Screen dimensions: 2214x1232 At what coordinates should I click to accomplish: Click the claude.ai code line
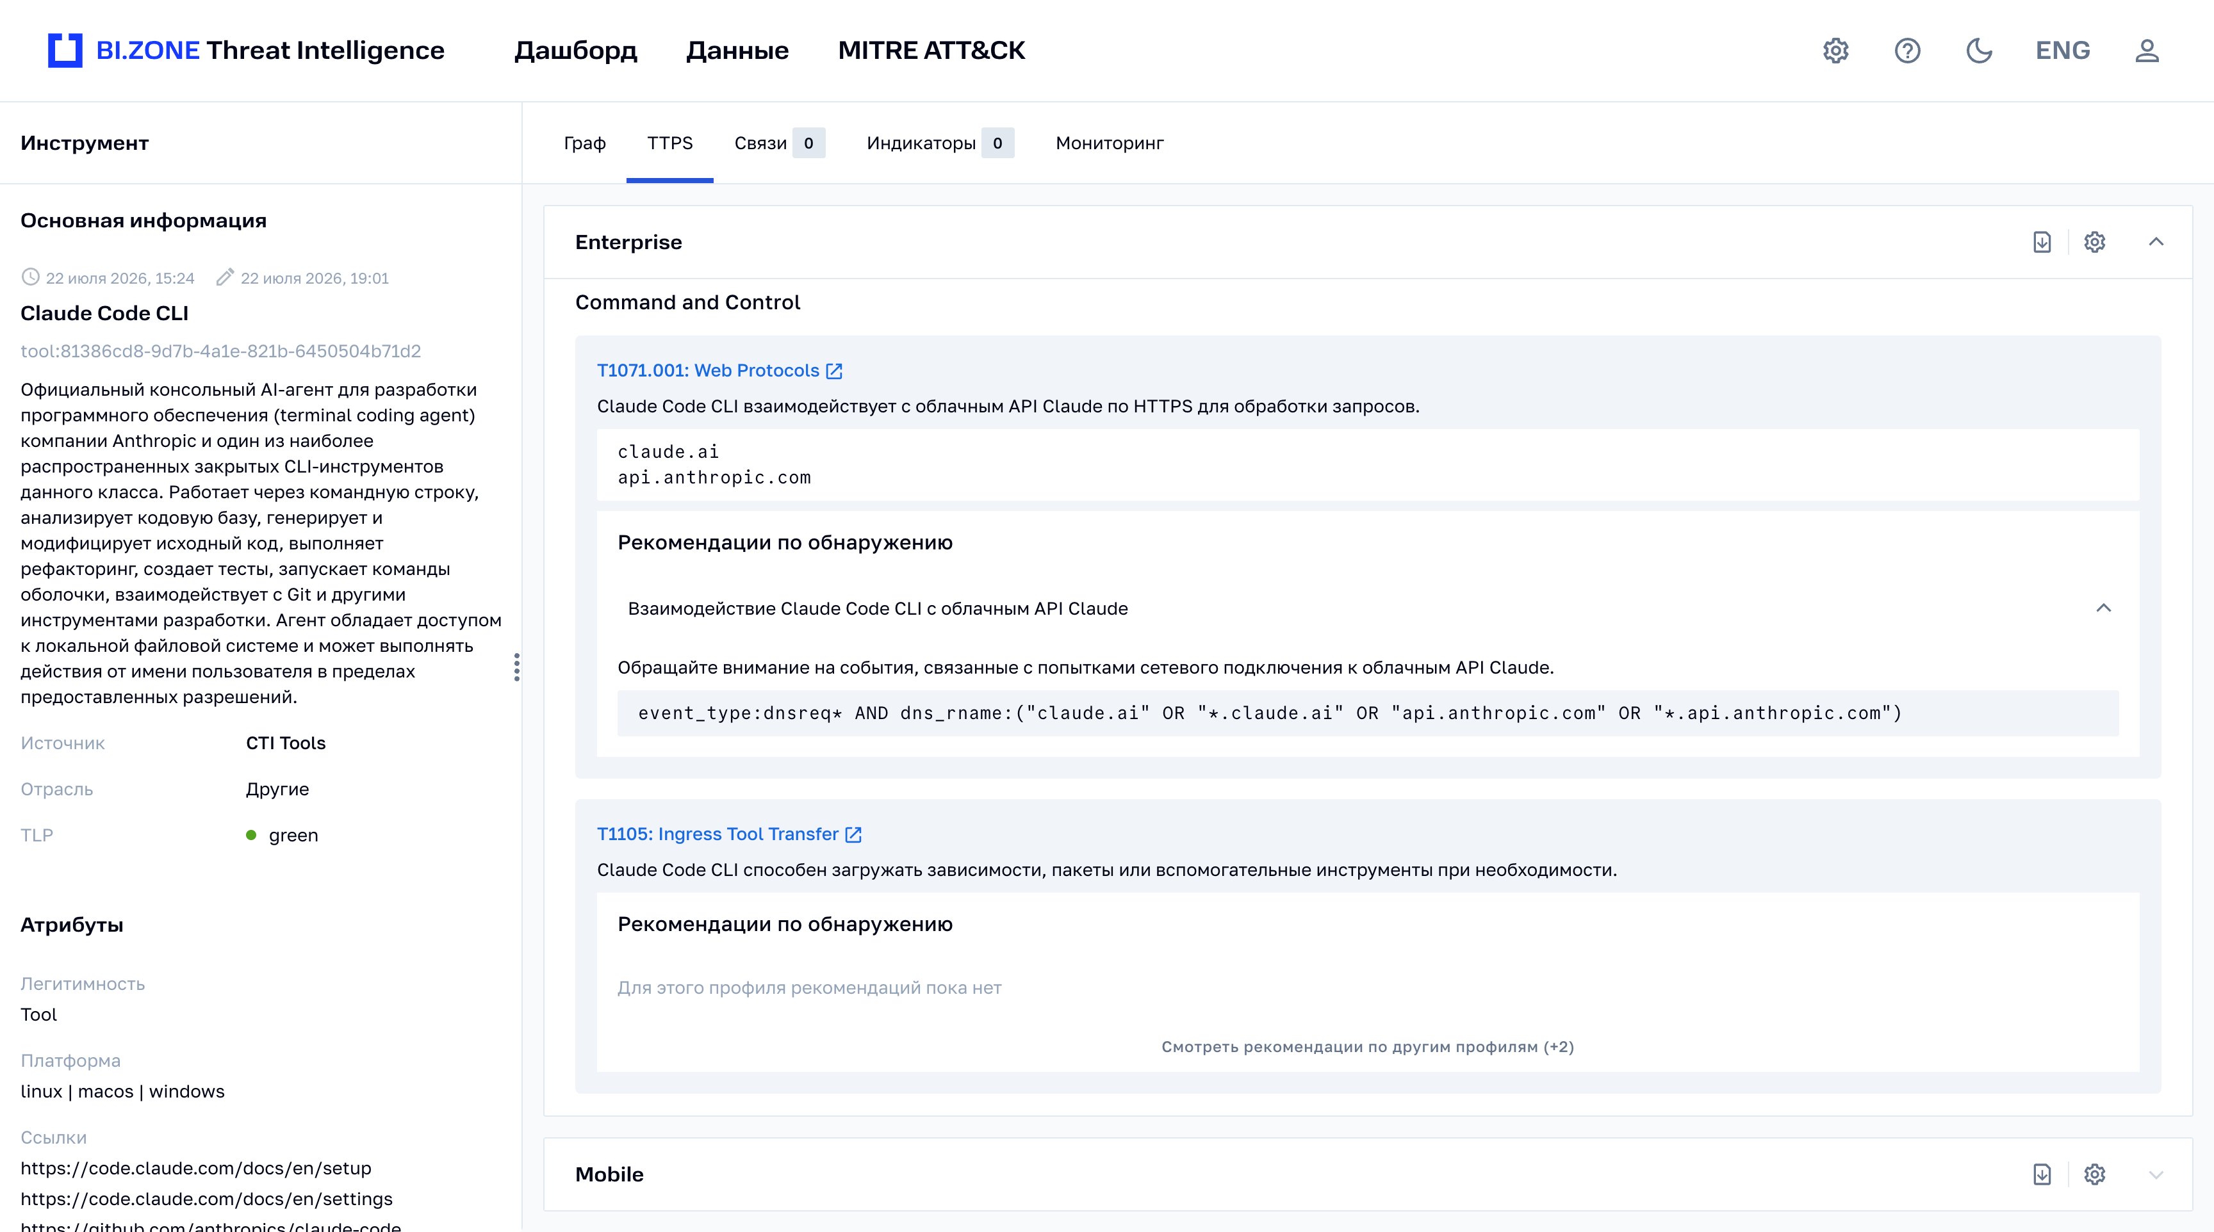[668, 452]
